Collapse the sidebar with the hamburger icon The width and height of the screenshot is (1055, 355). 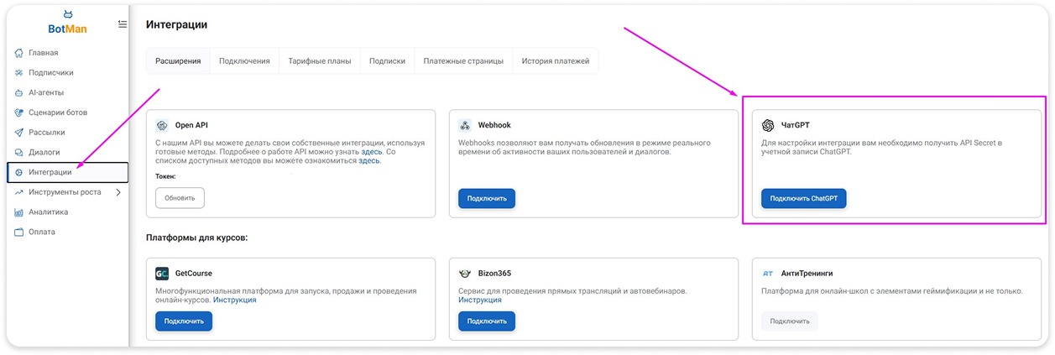123,24
